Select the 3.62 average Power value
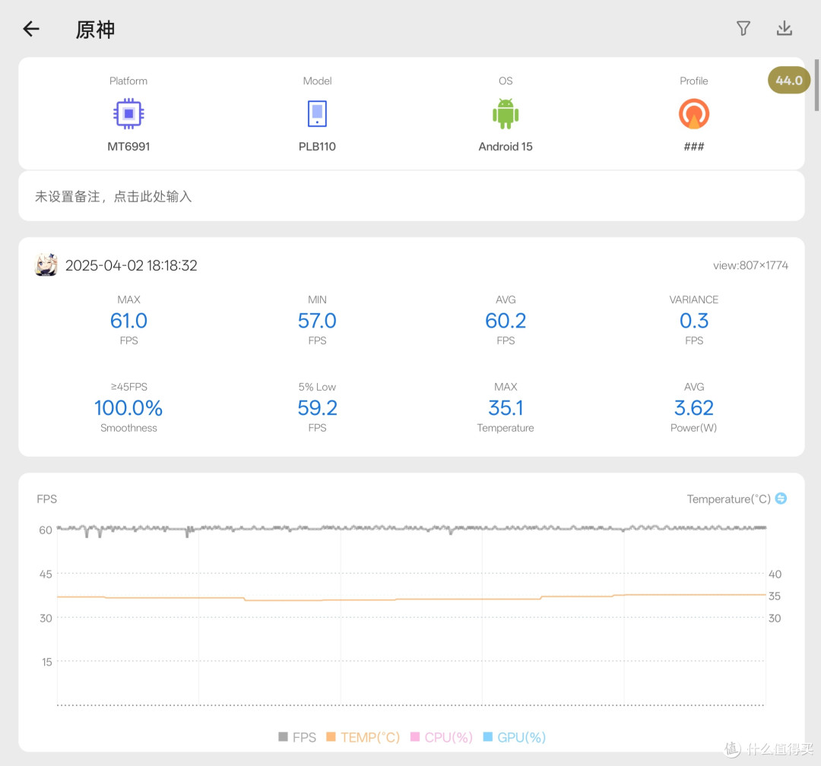Screen dimensions: 821x766 click(694, 408)
